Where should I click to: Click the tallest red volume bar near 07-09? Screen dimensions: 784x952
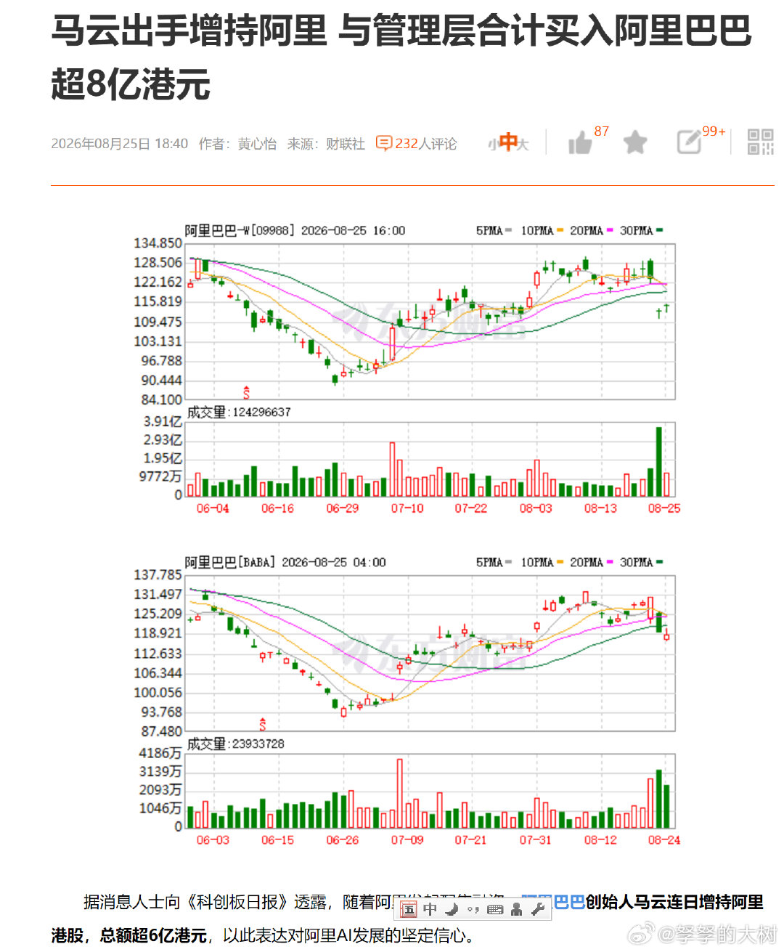(x=399, y=794)
